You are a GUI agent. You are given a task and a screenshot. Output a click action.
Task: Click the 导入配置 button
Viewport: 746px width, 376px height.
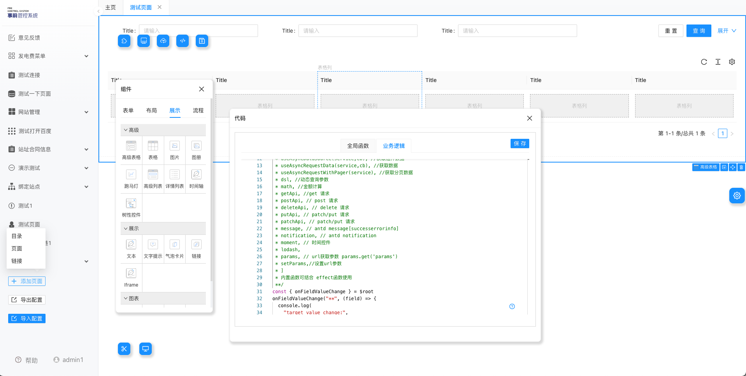click(27, 318)
